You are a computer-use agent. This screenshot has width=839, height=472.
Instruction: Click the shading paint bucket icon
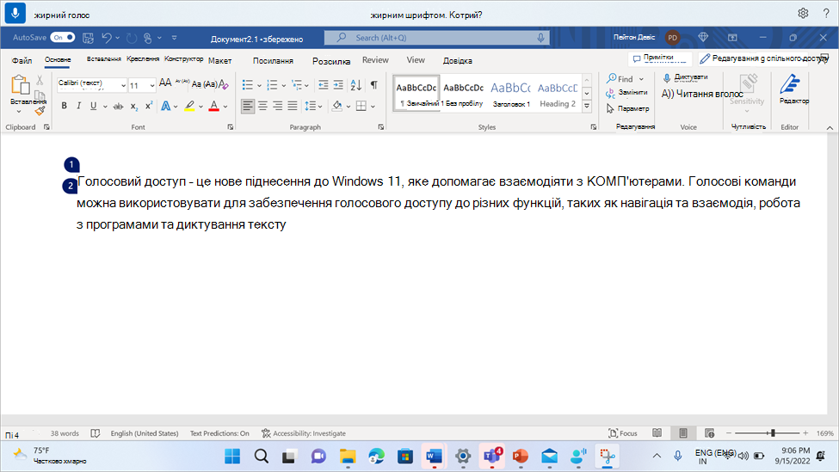point(336,106)
